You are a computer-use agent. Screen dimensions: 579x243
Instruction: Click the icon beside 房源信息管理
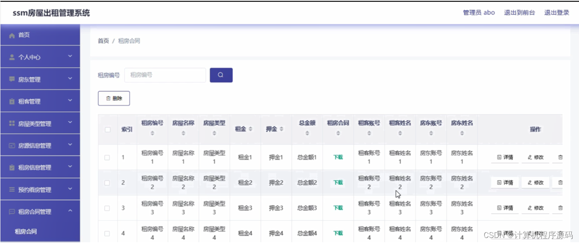pyautogui.click(x=12, y=146)
